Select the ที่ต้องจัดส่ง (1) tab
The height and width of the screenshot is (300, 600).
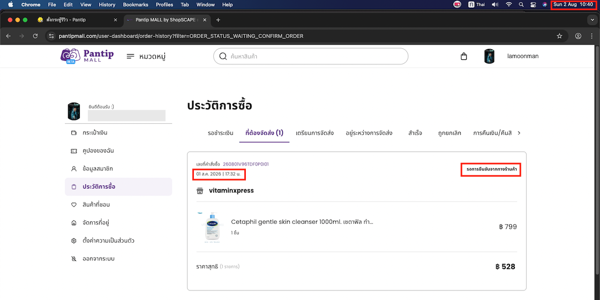coord(264,133)
